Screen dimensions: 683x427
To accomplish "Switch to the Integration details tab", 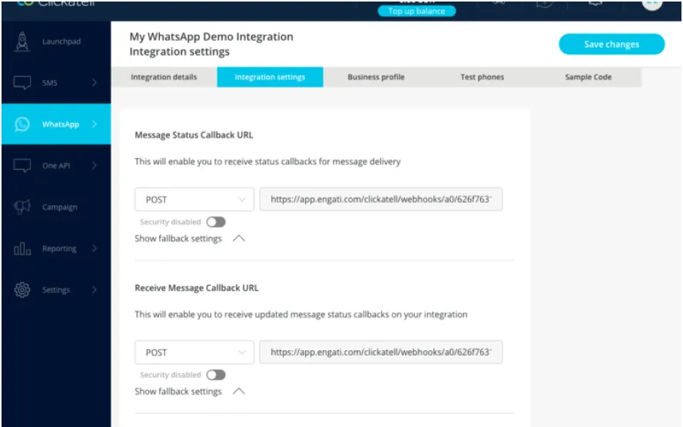I will pos(164,77).
